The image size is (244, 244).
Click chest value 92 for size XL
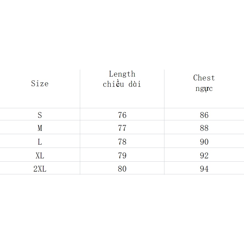[204, 155]
